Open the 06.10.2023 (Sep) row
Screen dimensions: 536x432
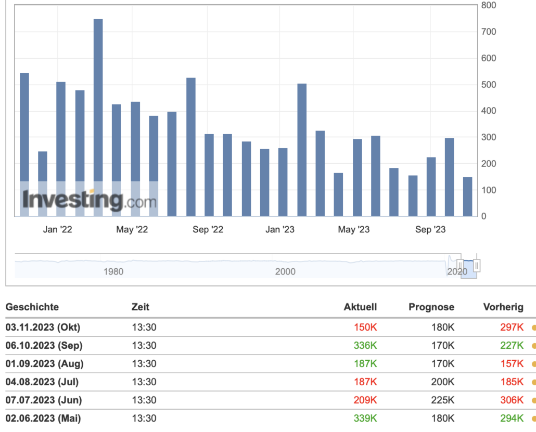point(271,345)
